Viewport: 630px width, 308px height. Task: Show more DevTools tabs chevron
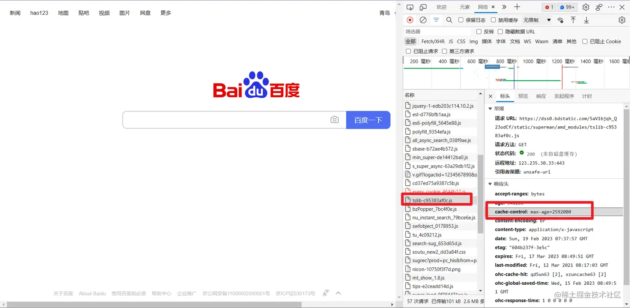click(x=504, y=7)
